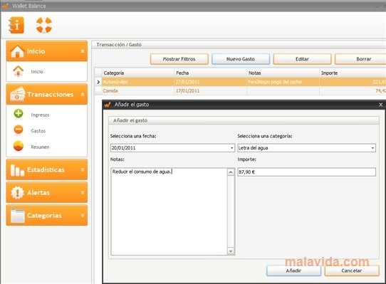
Task: Expand the Alertas panel chevron
Action: click(83, 192)
